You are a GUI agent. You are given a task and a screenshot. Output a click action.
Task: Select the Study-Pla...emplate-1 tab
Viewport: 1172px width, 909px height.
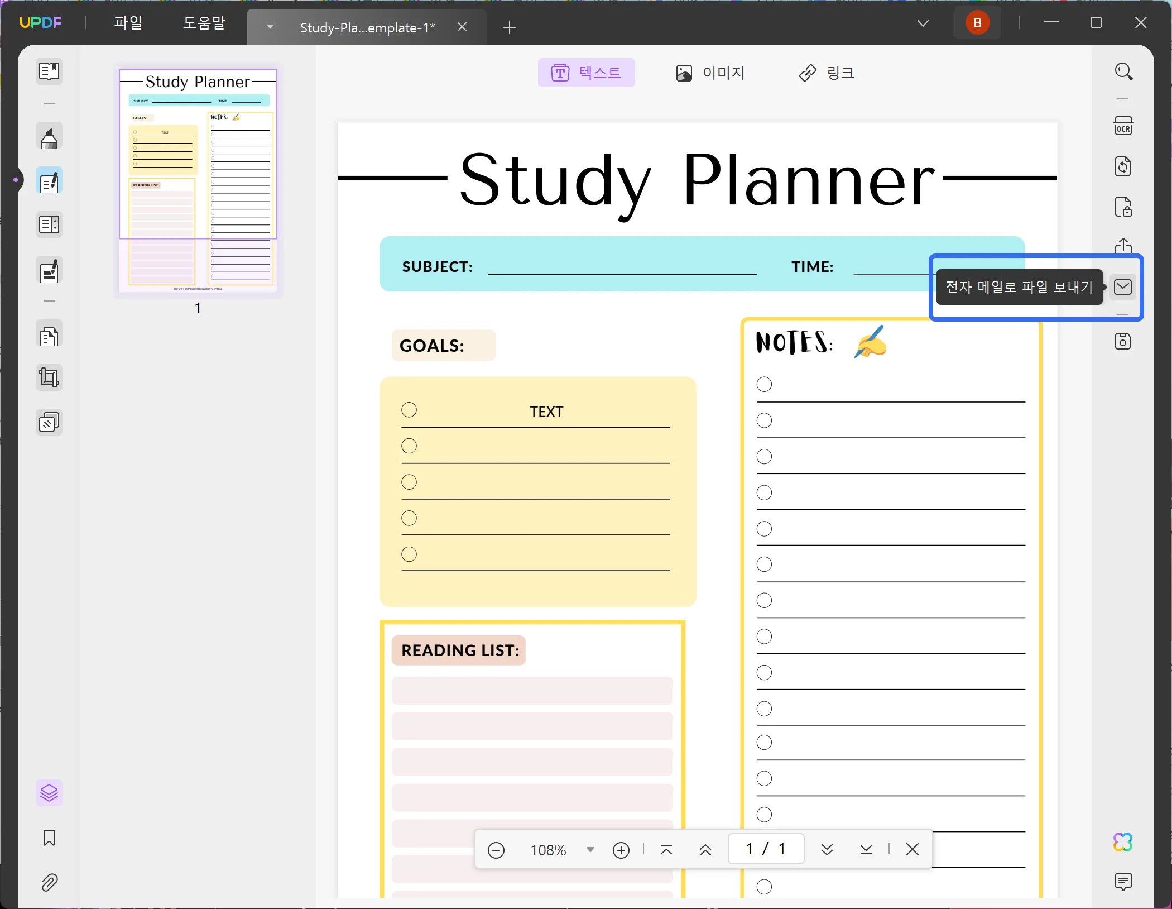click(x=367, y=27)
